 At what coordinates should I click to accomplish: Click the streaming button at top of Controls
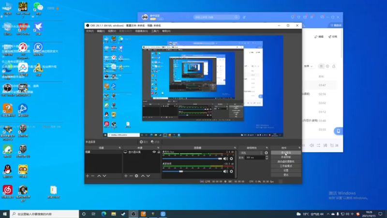[286, 153]
